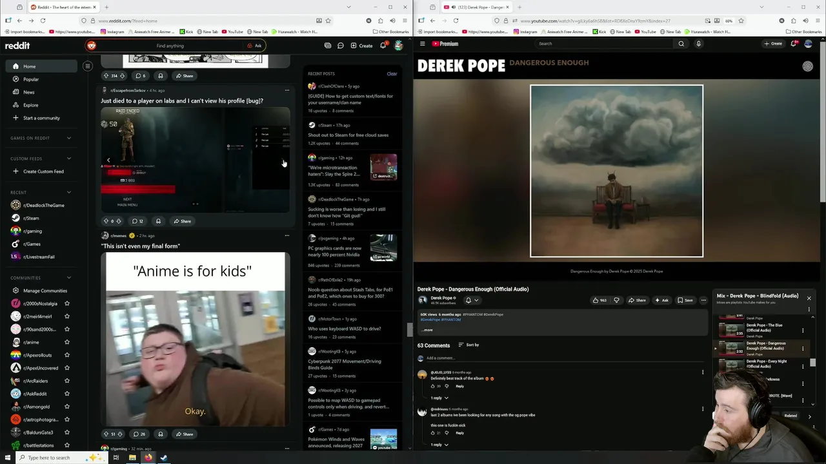Toggle favorite star for r/BaldursGate3
Image resolution: width=826 pixels, height=464 pixels.
(x=67, y=432)
